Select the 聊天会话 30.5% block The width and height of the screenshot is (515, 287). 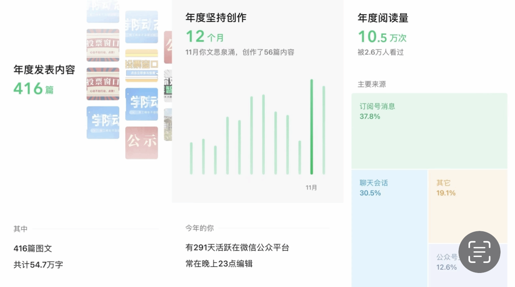[x=389, y=228]
